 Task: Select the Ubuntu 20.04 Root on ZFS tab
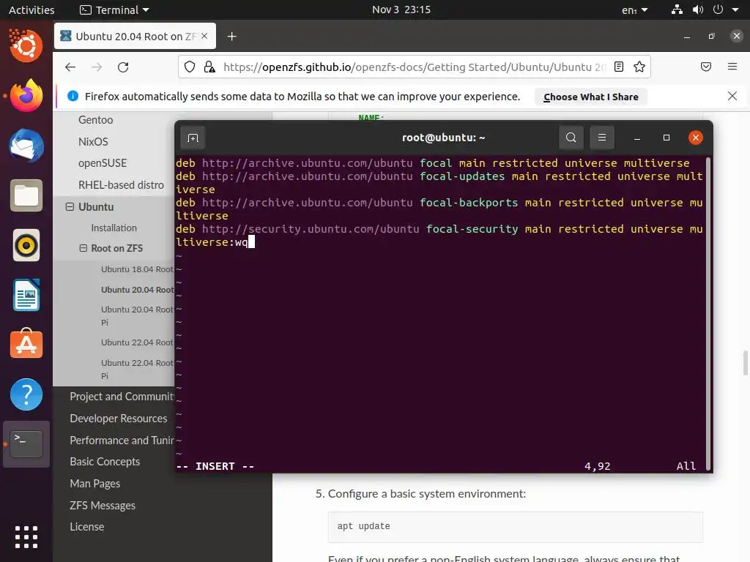135,36
